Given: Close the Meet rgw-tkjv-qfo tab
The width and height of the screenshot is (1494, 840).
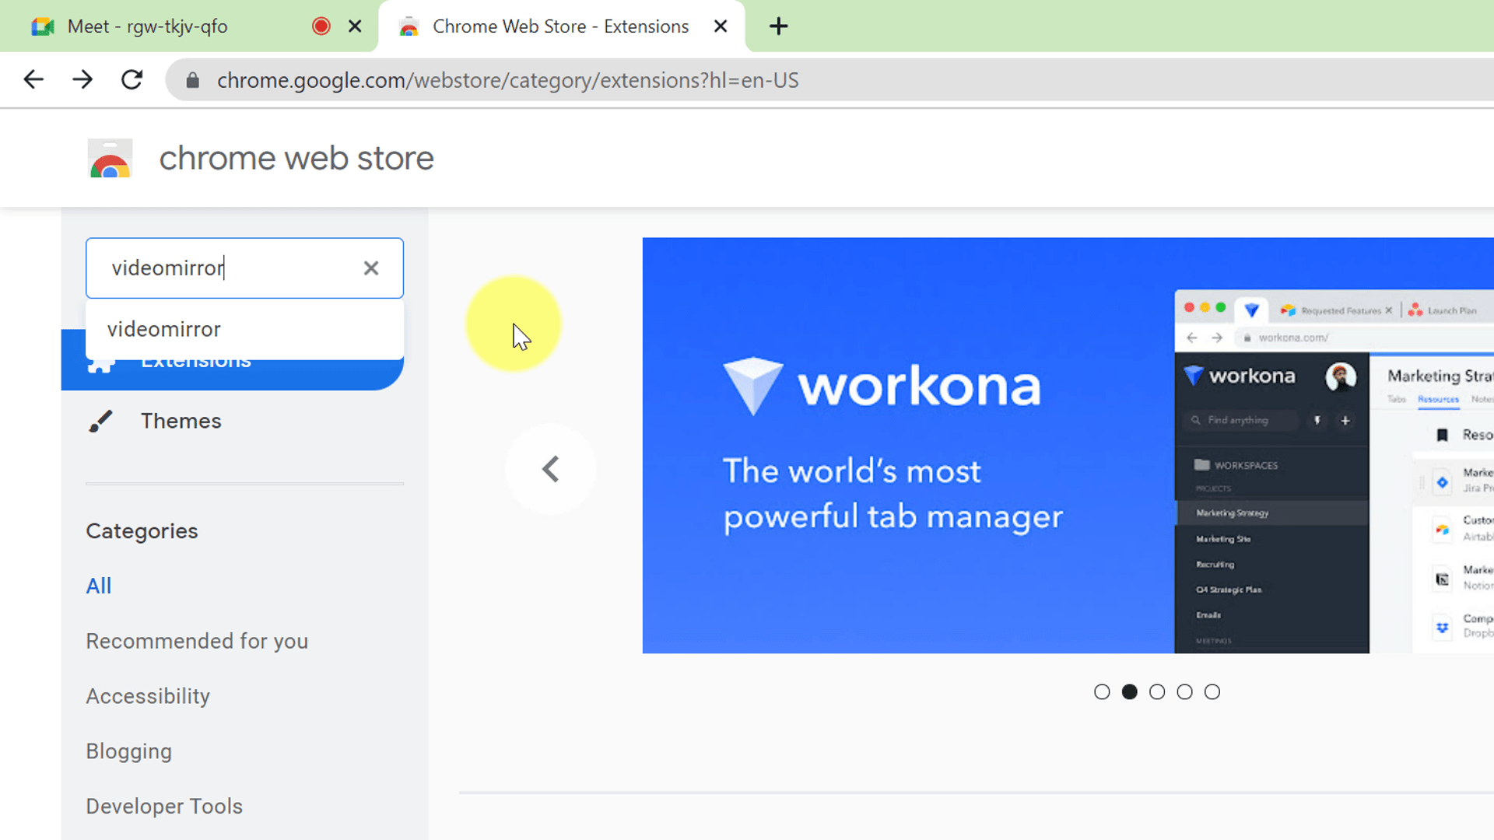Looking at the screenshot, I should [355, 26].
